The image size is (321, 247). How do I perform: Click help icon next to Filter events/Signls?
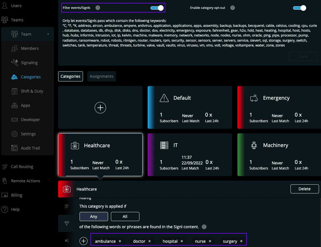[x=98, y=8]
